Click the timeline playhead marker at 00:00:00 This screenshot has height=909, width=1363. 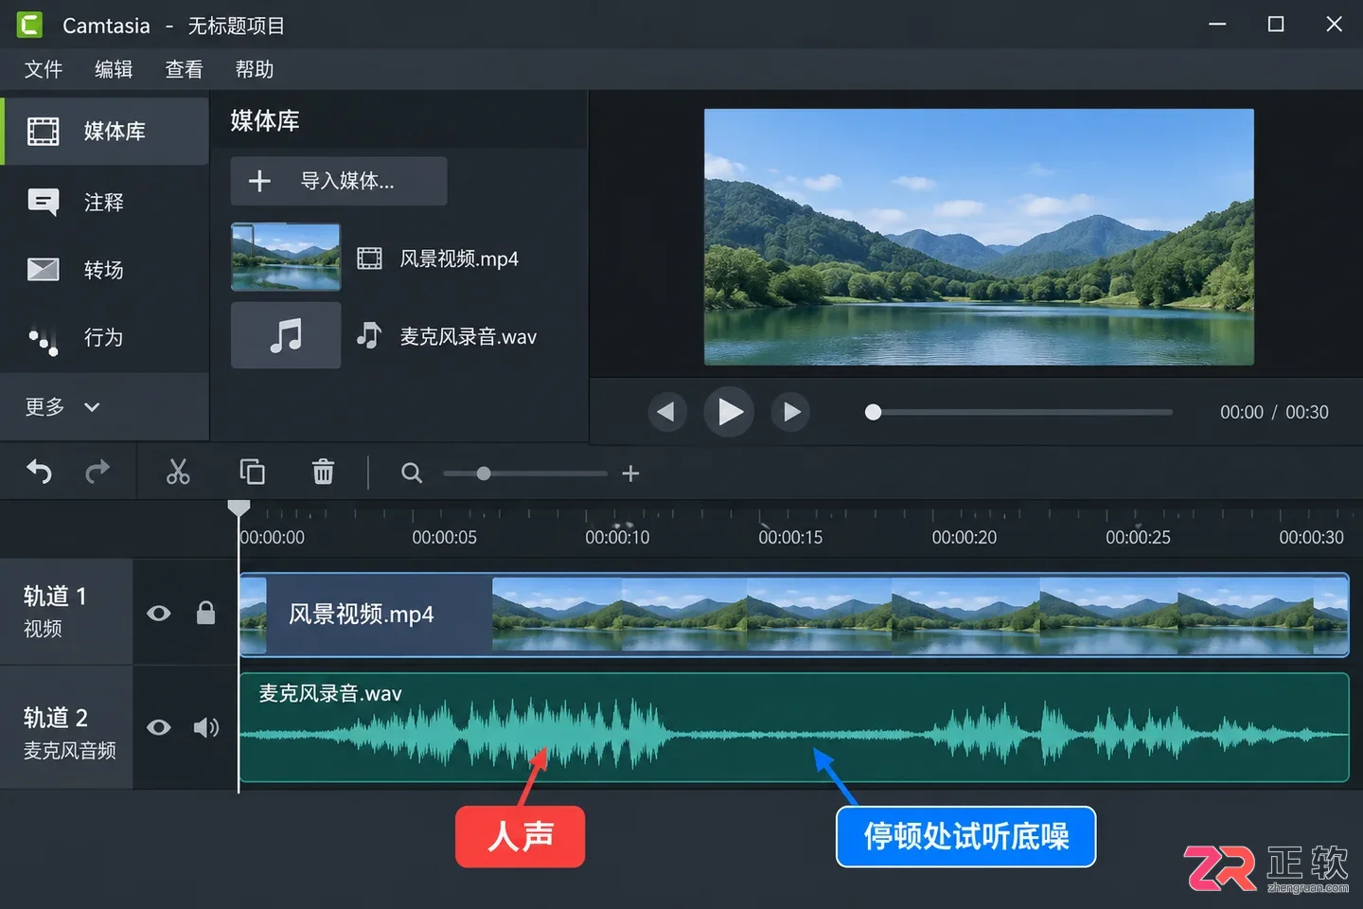[x=239, y=508]
